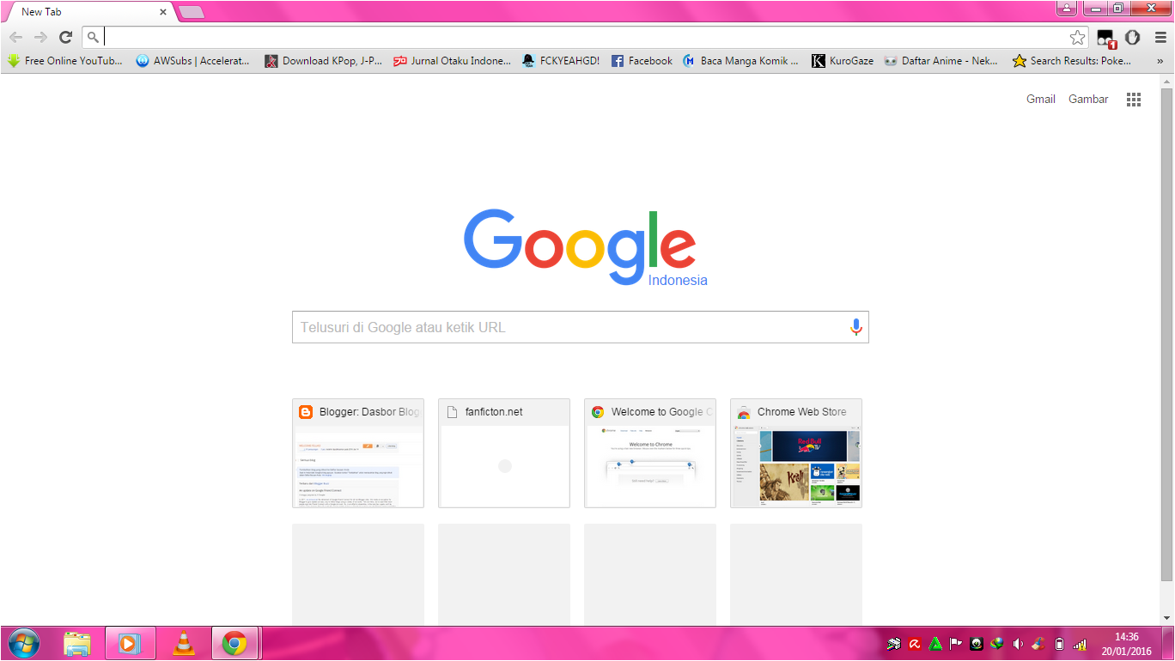
Task: Open the CCleaner tray icon
Action: (1038, 644)
